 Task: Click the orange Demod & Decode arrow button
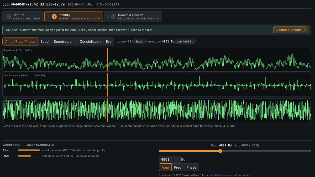(291, 30)
